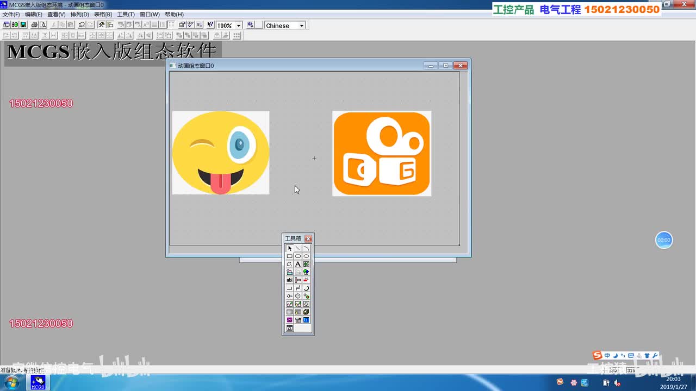Image resolution: width=696 pixels, height=391 pixels.
Task: Select the straight line tool in toolbox
Action: [298, 248]
